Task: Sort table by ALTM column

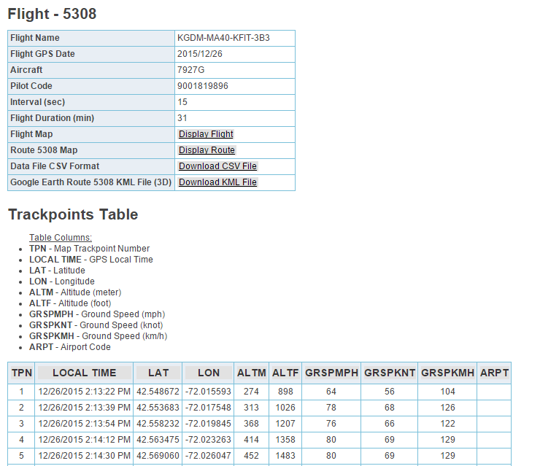Action: 252,373
